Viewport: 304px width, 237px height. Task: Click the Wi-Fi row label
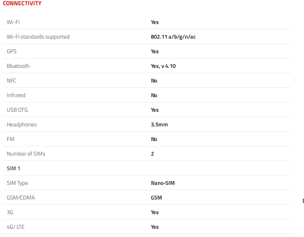click(13, 22)
